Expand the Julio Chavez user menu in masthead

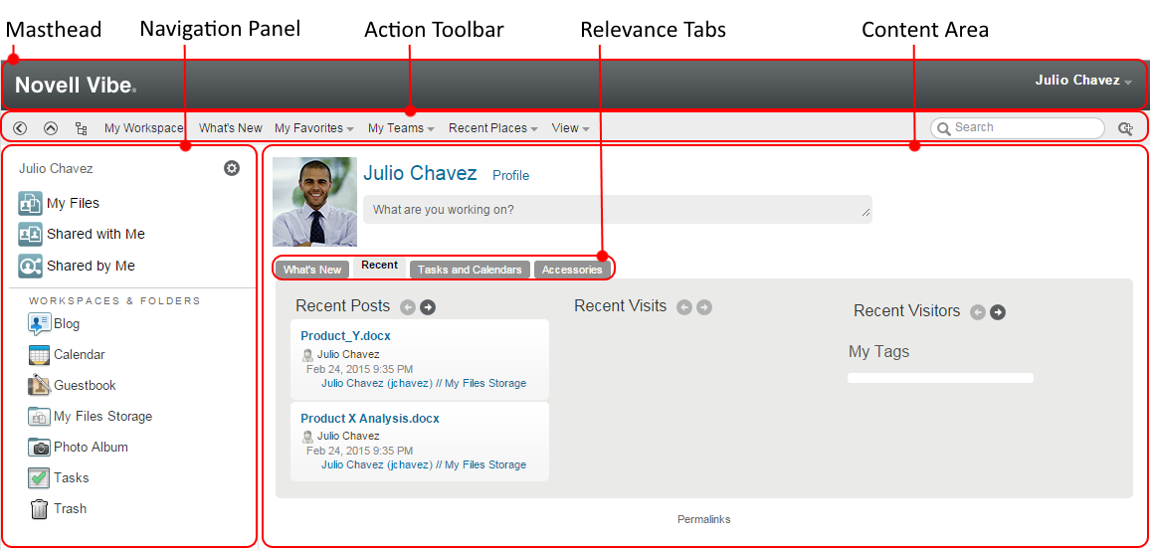point(1128,83)
